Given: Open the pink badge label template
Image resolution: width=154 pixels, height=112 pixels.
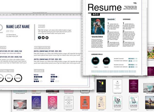Looking at the screenshot, I should [x=53, y=103].
